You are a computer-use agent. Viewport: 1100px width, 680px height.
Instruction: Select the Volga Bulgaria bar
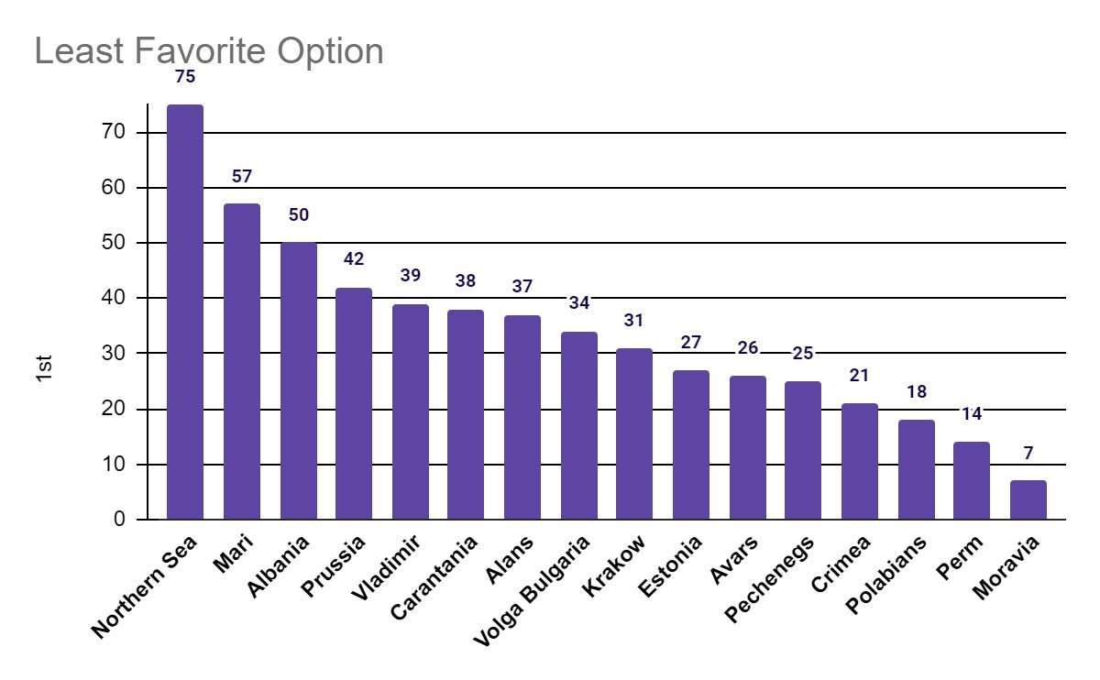point(578,425)
